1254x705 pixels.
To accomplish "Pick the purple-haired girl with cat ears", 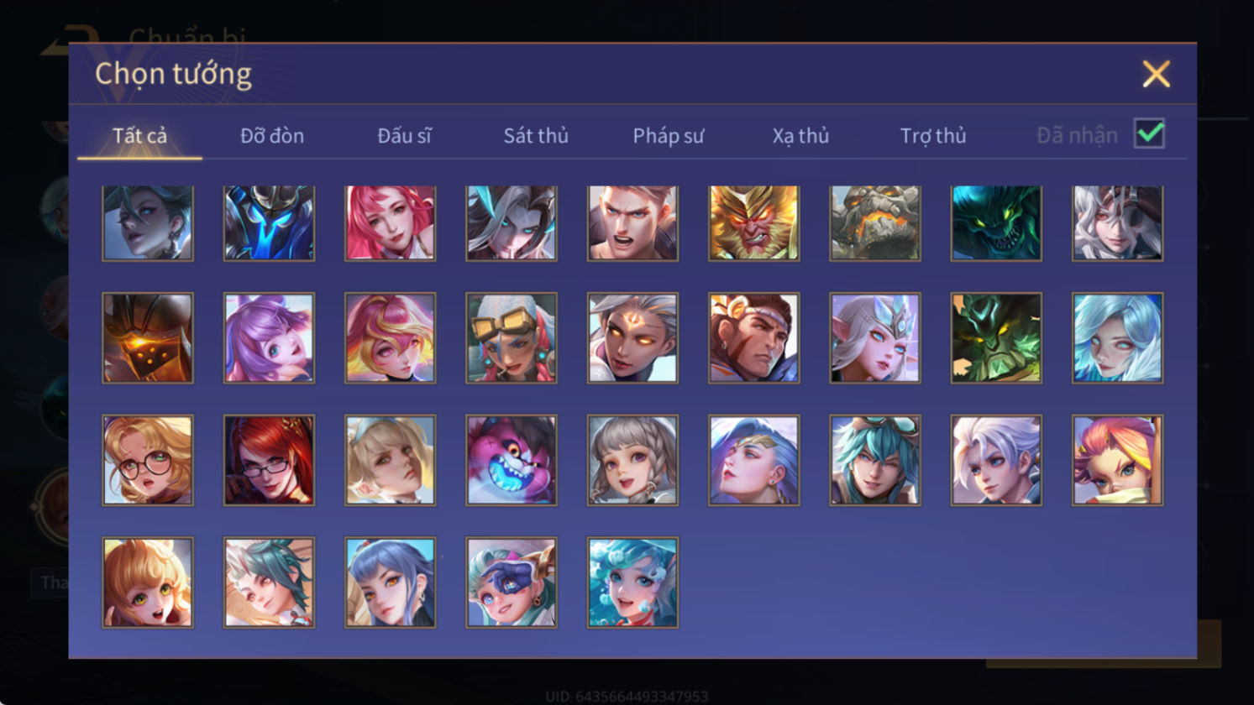I will (269, 337).
